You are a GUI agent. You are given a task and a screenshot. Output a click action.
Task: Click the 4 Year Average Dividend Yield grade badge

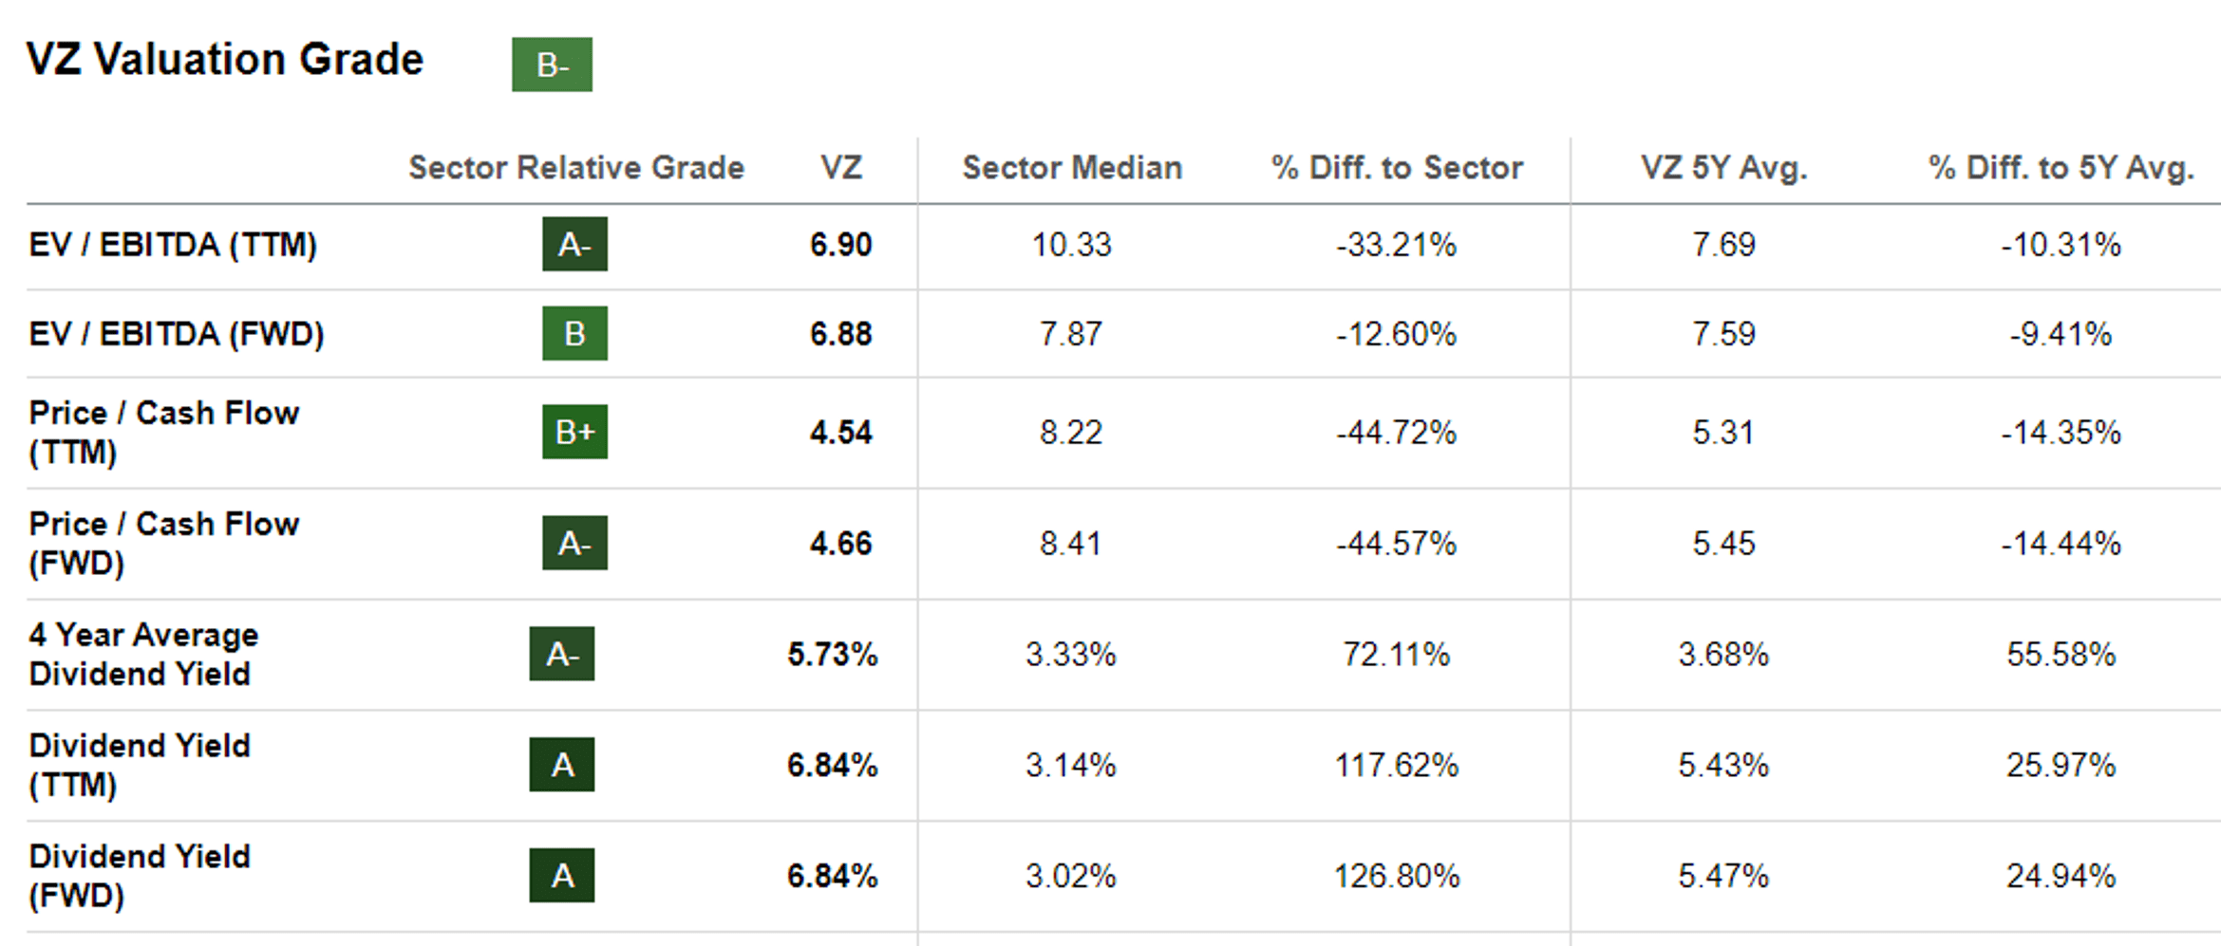pos(562,655)
